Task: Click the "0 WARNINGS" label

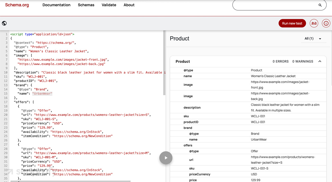Action: (x=303, y=61)
